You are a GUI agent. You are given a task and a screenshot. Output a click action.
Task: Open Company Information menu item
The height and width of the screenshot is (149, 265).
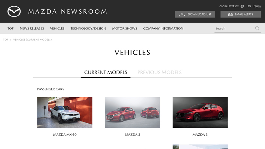[x=163, y=28]
